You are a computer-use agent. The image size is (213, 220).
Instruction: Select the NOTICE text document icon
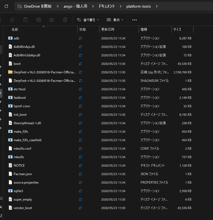(10, 166)
